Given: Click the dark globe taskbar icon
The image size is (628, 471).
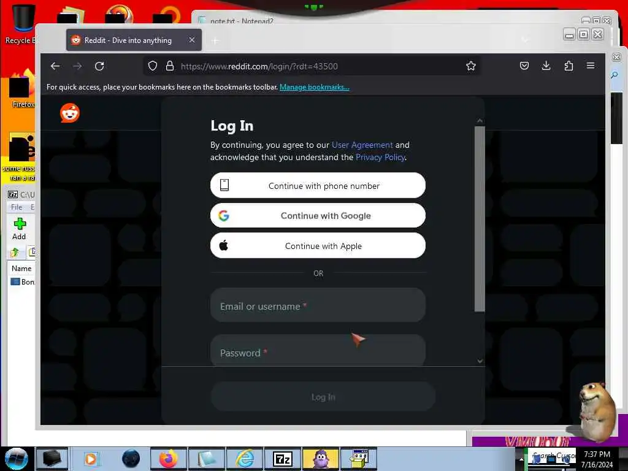Looking at the screenshot, I should (x=131, y=459).
